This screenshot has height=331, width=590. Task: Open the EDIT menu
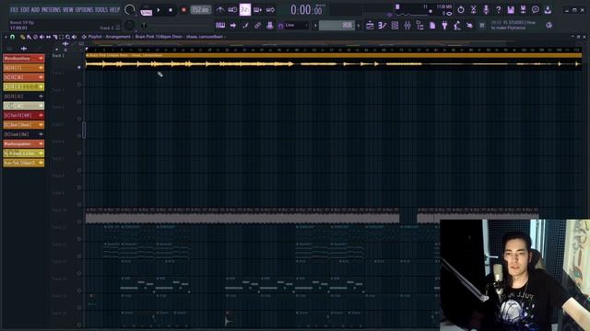coord(25,10)
